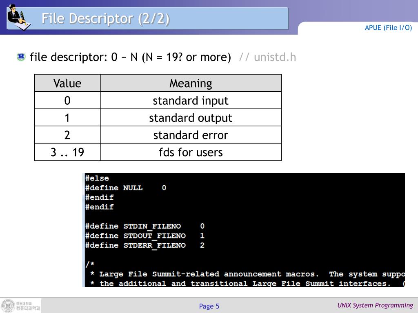Viewport: 418px width, 313px height.
Task: Click the "#define STDOUT_FILENO" code line
Action: click(x=145, y=236)
